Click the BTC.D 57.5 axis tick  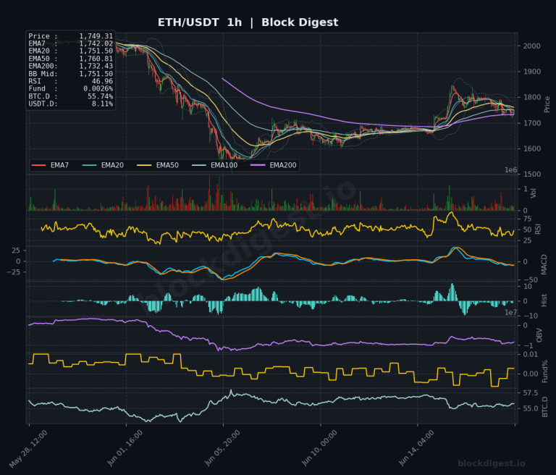[531, 393]
